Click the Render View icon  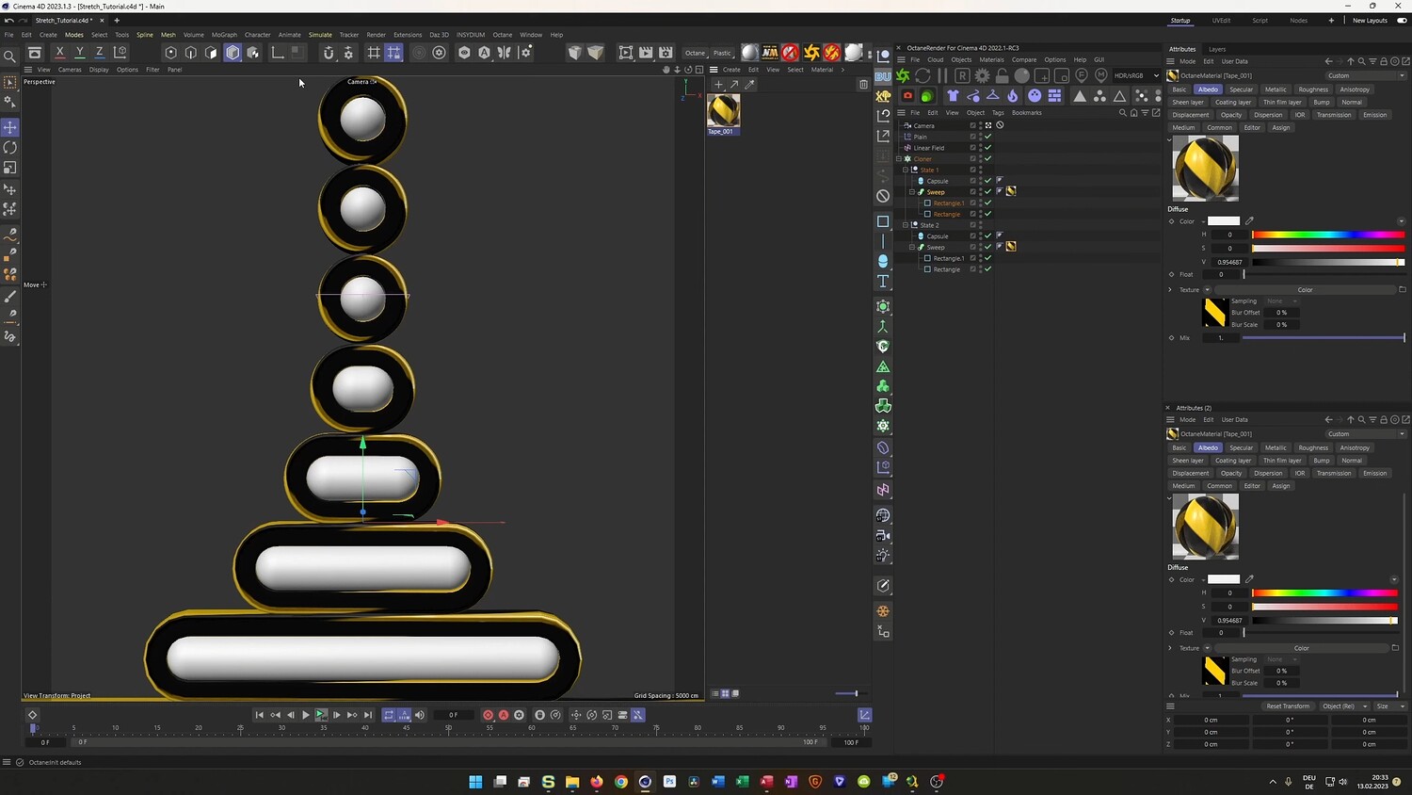[626, 53]
